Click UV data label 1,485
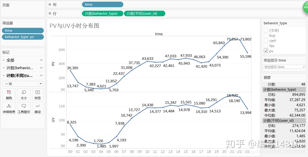Viewport: 308px width, 157px height. click(102, 146)
